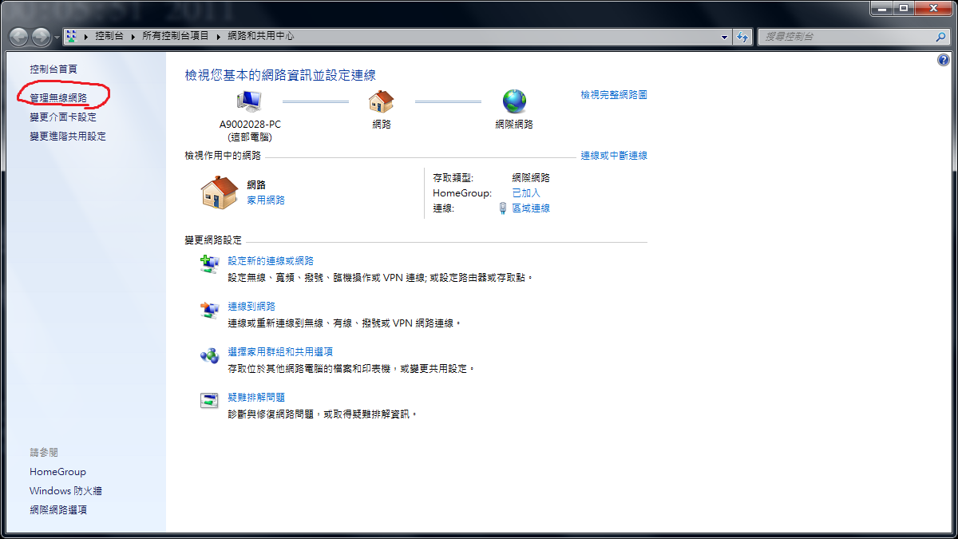Click the 選擇家用群組和共用選項 icon
Image resolution: width=958 pixels, height=539 pixels.
(x=209, y=356)
